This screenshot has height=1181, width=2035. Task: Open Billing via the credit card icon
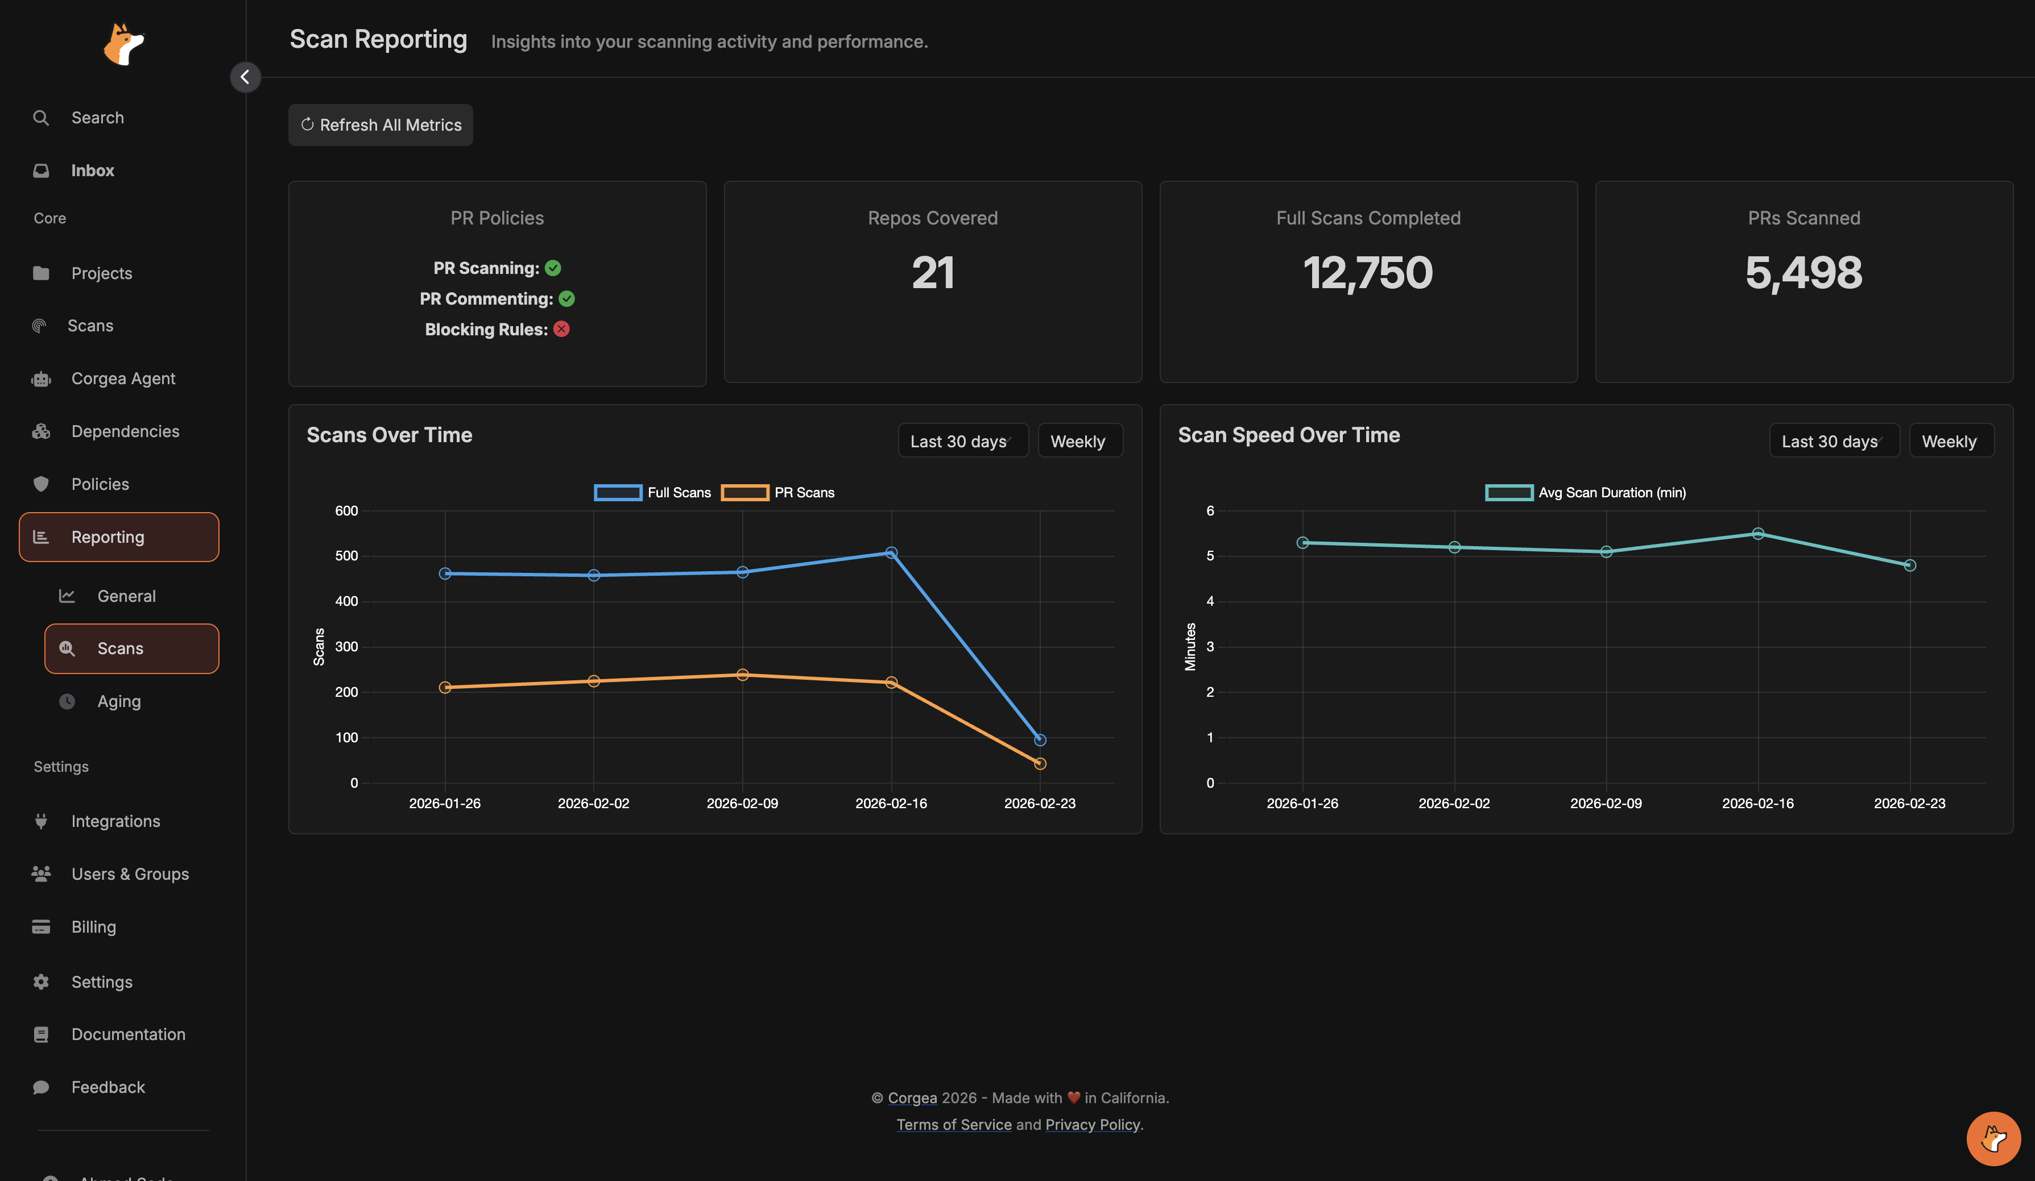pos(41,927)
